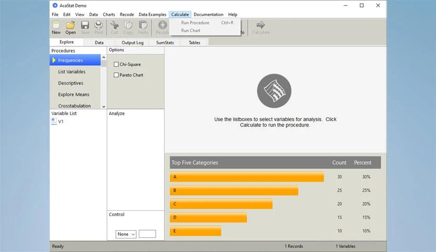Viewport: 436px width, 252px height.
Task: Open the Control dropdown showing None
Action: click(x=126, y=234)
